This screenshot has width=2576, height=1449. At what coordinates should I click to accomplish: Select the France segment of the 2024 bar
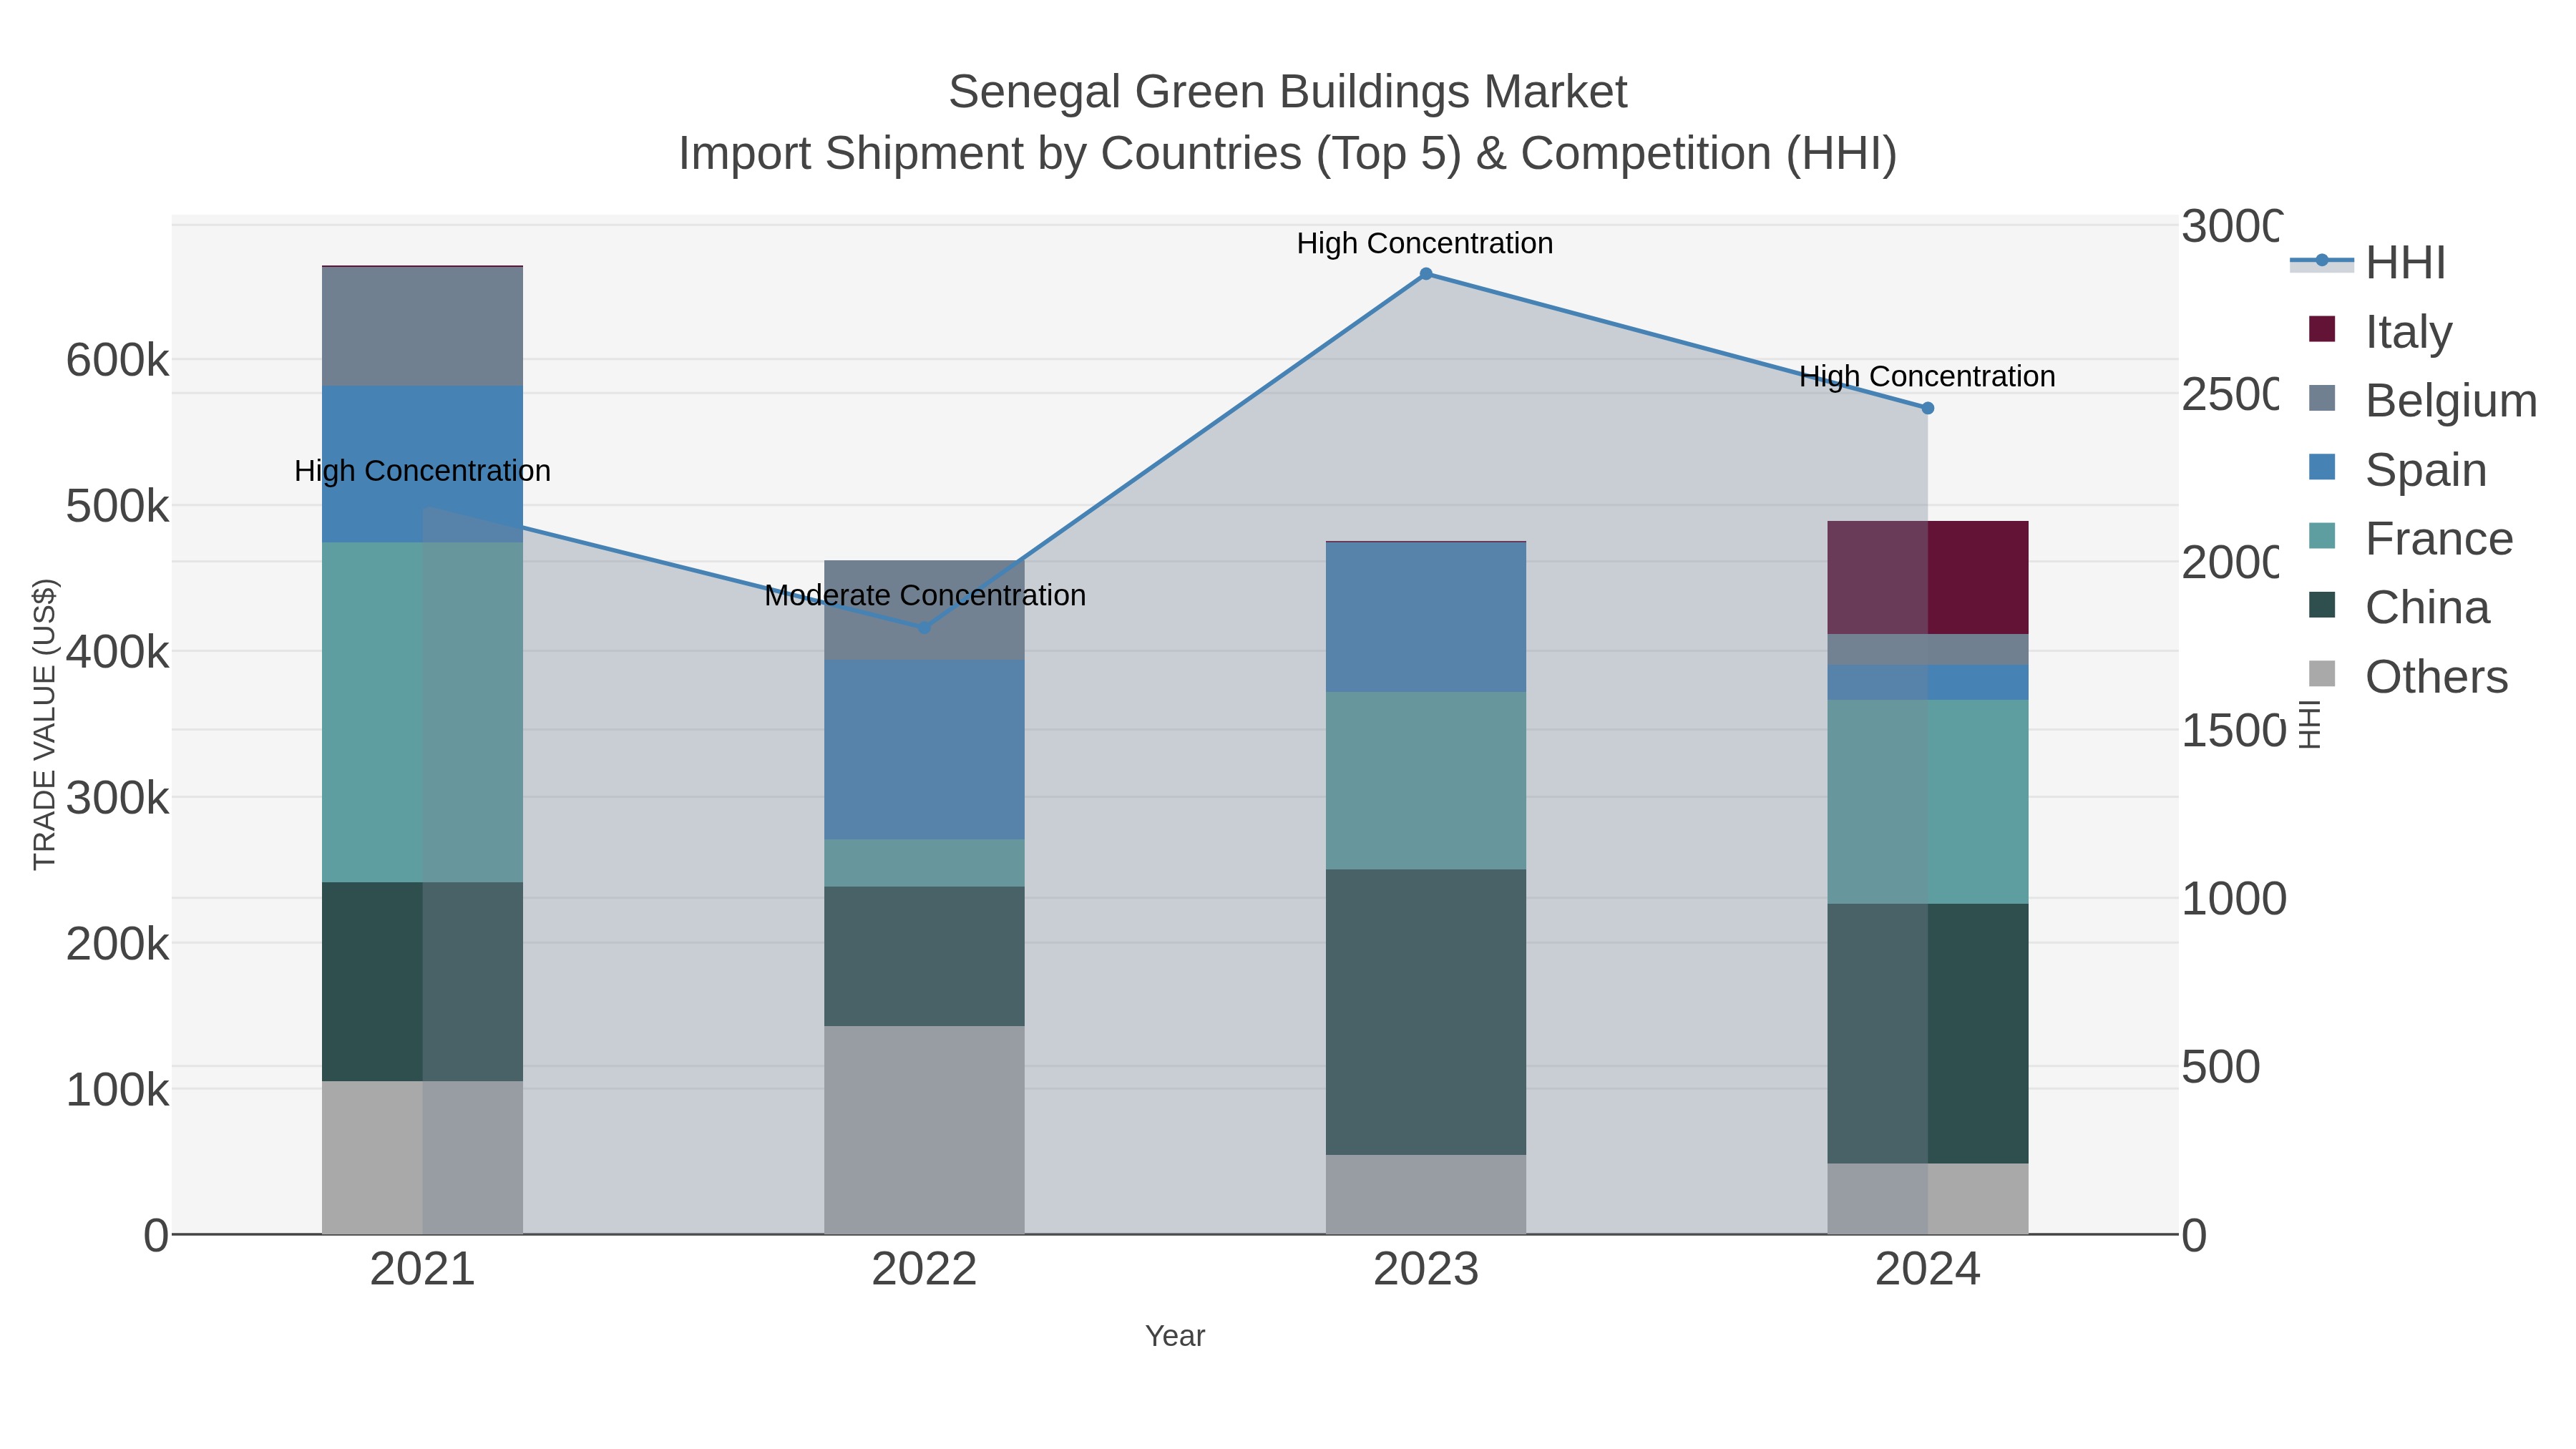pyautogui.click(x=1928, y=803)
